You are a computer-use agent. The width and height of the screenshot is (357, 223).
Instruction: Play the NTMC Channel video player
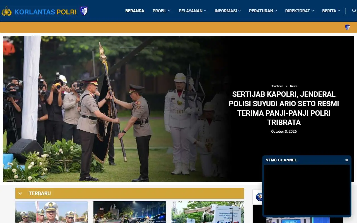[307, 190]
